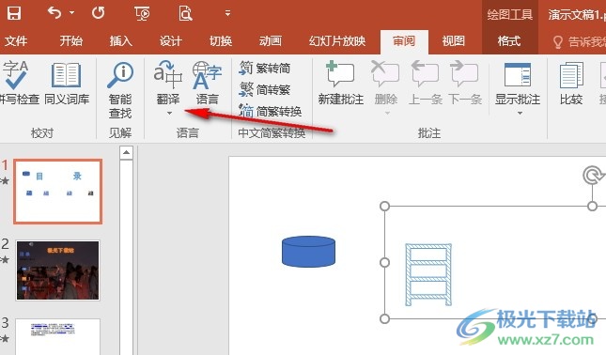Customize the Quick Access Toolbar dropdown
606x355 pixels.
tap(227, 13)
